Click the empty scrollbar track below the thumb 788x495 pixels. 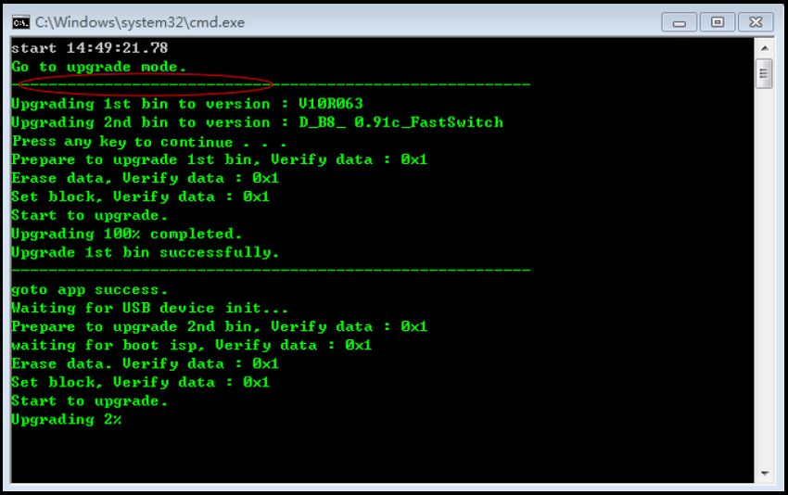click(765, 276)
